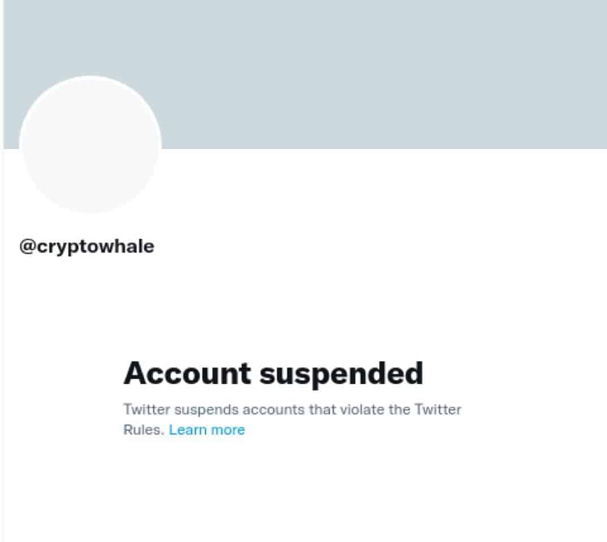This screenshot has width=607, height=542.
Task: Click "Twitter" at start of description
Action: 144,409
